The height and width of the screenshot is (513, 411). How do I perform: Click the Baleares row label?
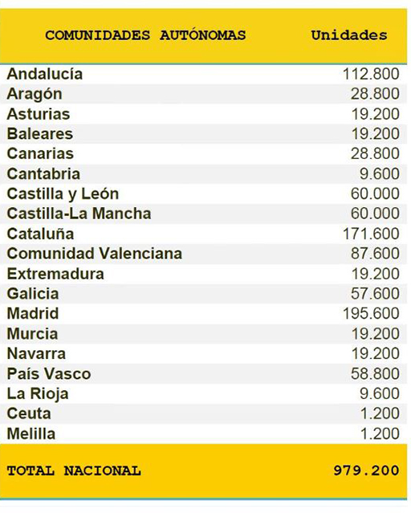click(x=40, y=134)
